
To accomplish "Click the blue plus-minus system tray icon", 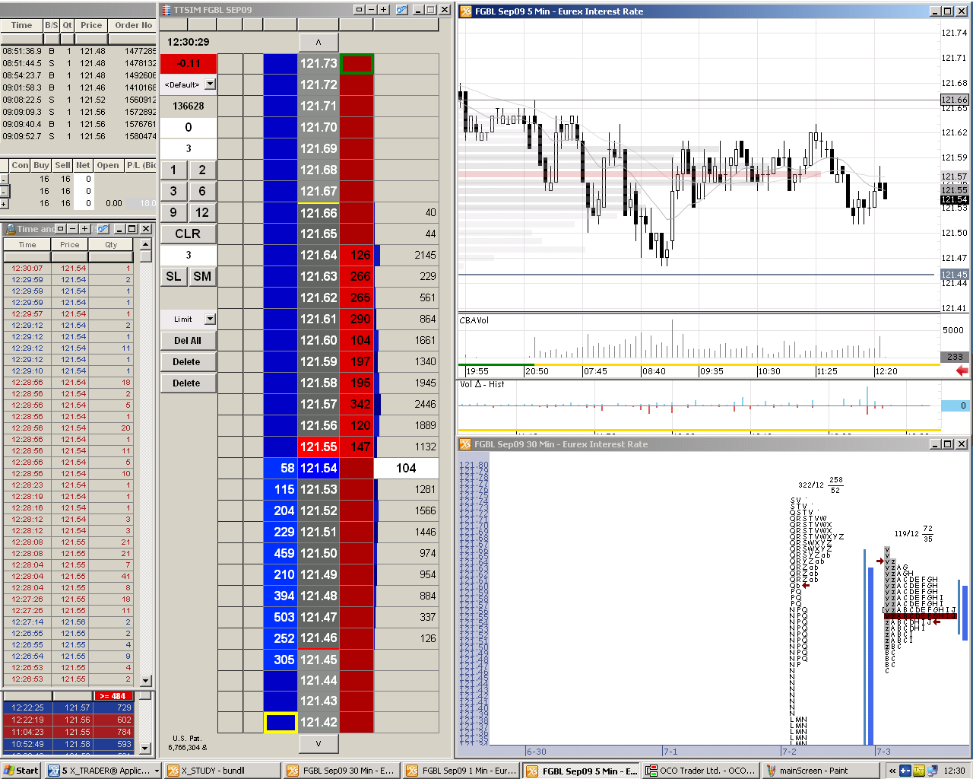I will [x=905, y=771].
